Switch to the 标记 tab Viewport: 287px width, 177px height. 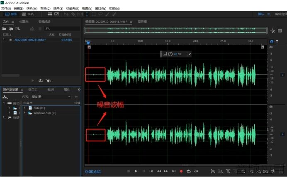click(x=51, y=90)
